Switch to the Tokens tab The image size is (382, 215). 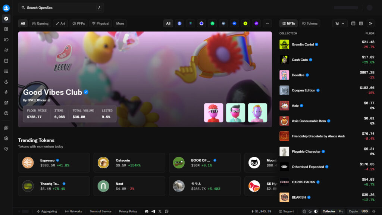pos(310,24)
